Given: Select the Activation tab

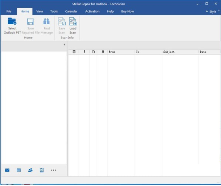Looking at the screenshot, I should pos(92,11).
